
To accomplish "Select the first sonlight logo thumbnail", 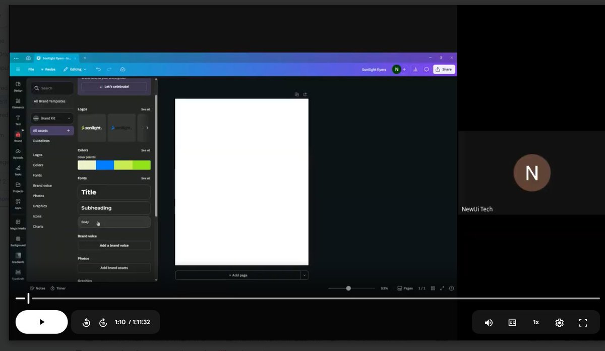I will click(92, 128).
